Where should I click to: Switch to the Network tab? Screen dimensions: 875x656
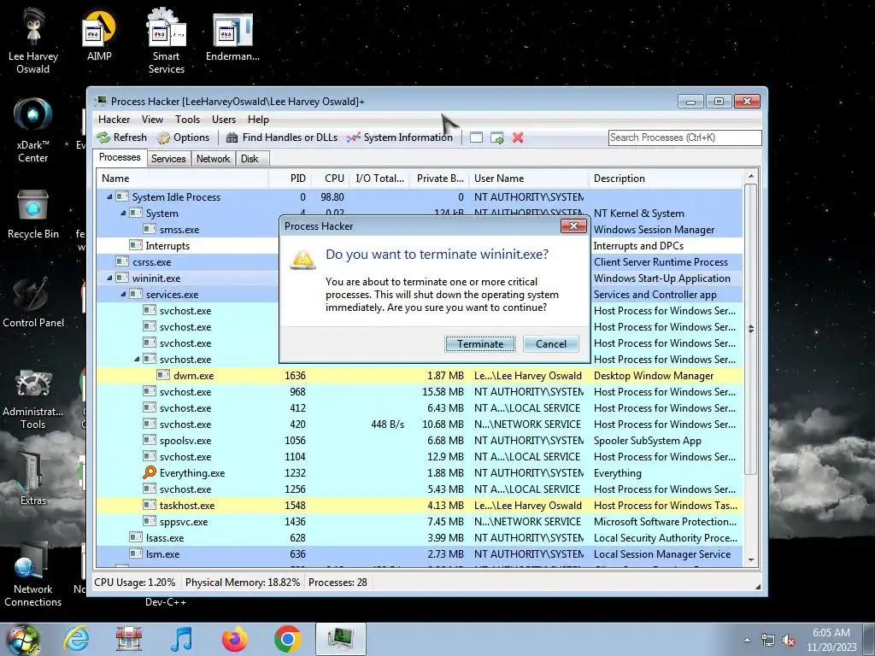point(213,159)
